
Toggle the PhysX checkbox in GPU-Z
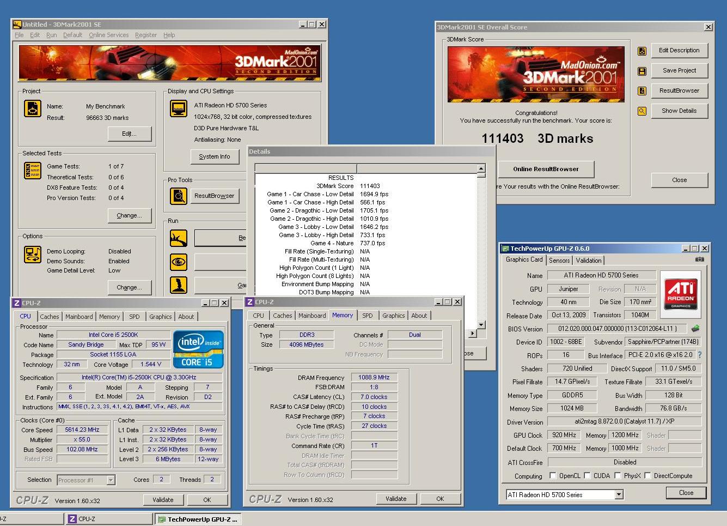click(x=618, y=475)
